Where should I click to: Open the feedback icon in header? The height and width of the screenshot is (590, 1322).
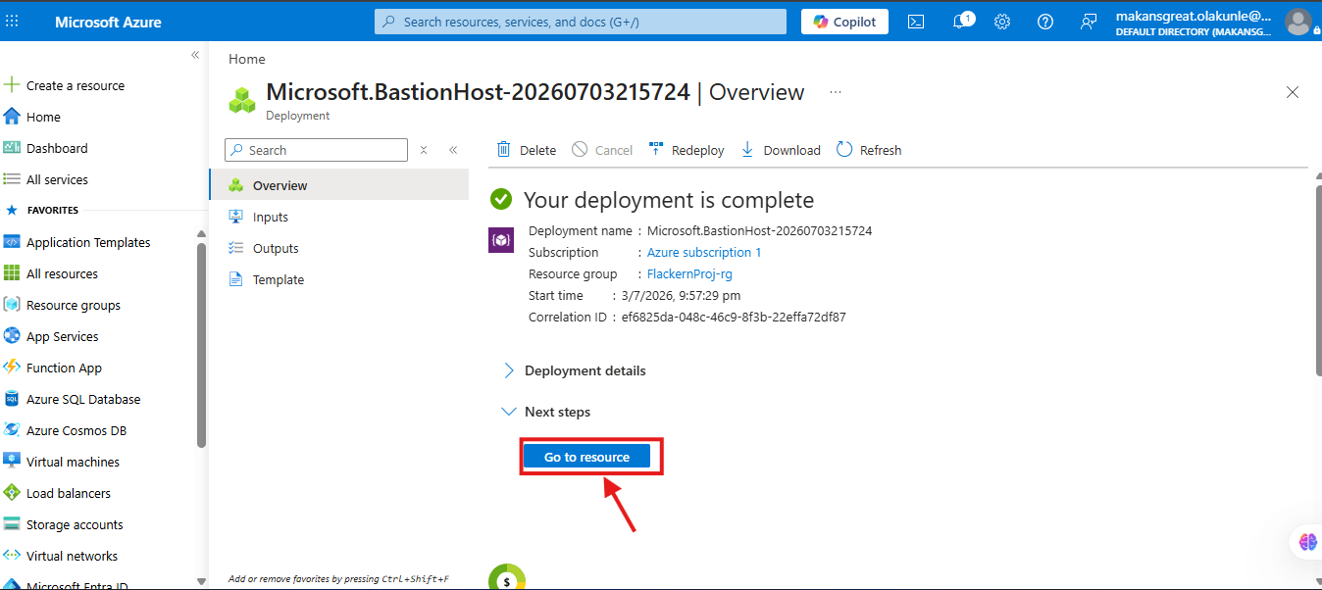click(x=1089, y=22)
